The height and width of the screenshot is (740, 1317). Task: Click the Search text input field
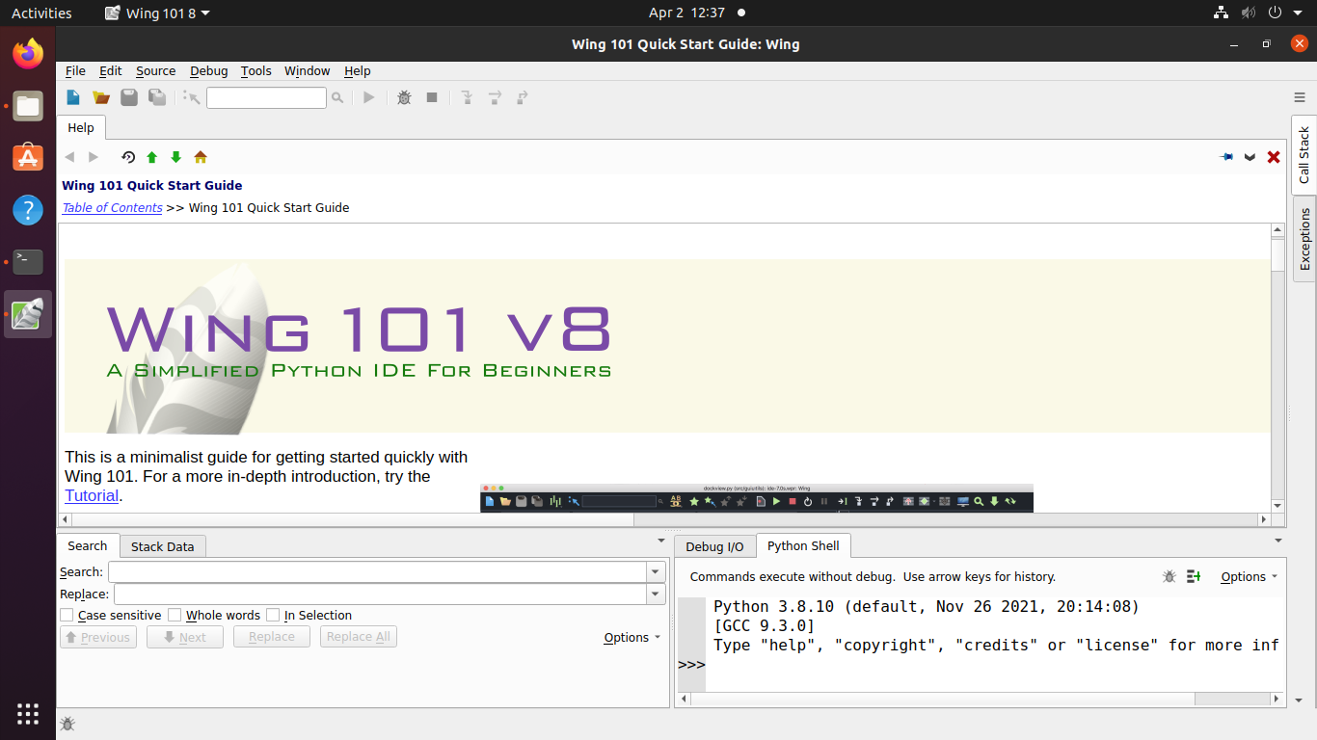(x=378, y=571)
